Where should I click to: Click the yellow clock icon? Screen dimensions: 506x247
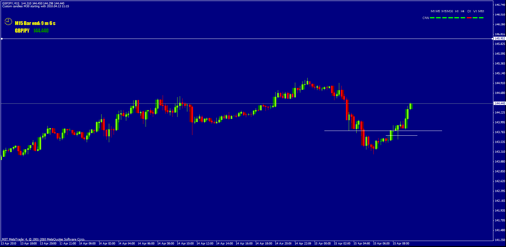click(8, 22)
